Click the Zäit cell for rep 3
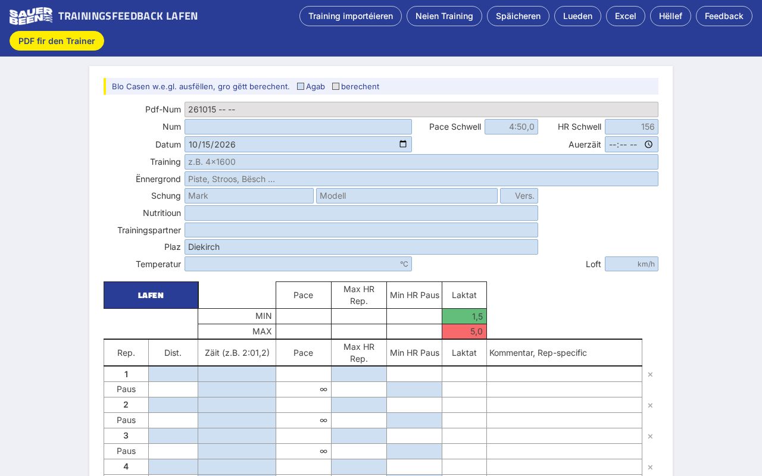Image resolution: width=762 pixels, height=476 pixels. [x=237, y=436]
